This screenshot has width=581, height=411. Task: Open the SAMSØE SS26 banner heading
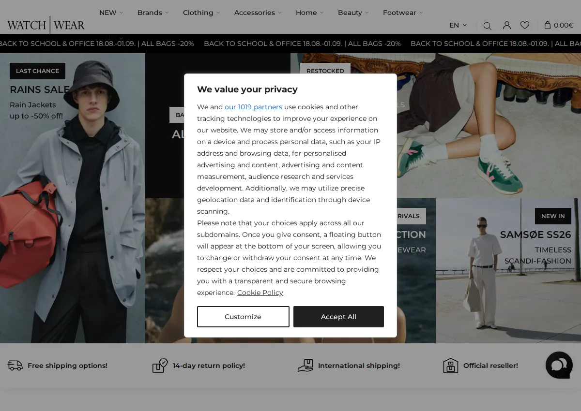pyautogui.click(x=535, y=235)
